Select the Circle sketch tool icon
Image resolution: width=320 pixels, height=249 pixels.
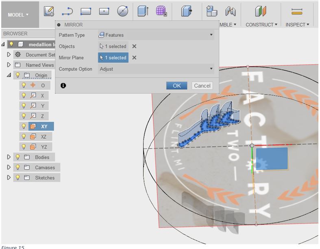(x=123, y=11)
